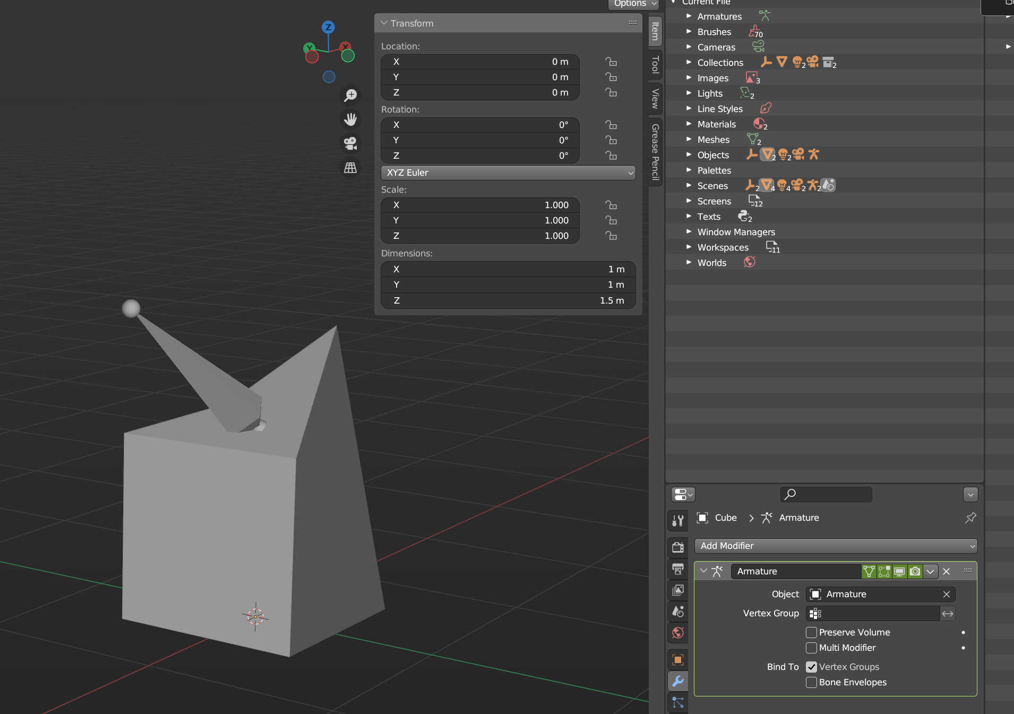Enable the Preserve Volume checkbox
The width and height of the screenshot is (1014, 714).
[811, 632]
